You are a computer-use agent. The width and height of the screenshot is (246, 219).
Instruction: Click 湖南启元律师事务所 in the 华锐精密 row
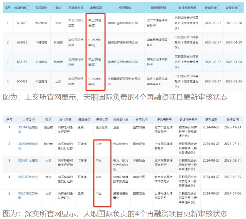pyautogui.click(x=157, y=42)
